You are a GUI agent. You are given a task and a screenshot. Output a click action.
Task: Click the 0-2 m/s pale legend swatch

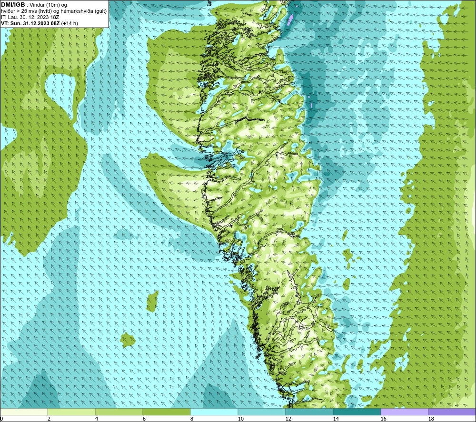tap(24, 412)
